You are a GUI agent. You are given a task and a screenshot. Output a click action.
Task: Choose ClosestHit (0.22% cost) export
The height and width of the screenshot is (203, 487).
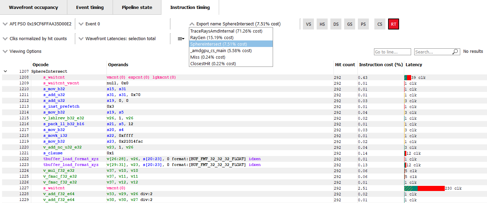[x=231, y=63]
